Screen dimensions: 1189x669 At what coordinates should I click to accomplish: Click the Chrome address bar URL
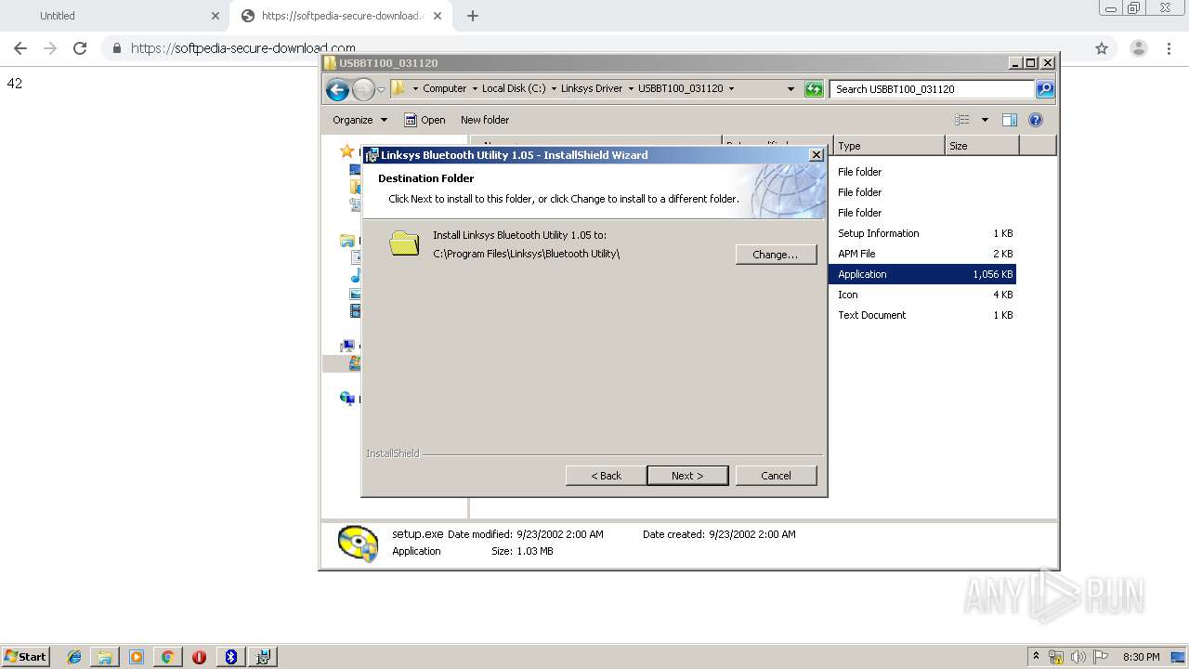coord(243,48)
